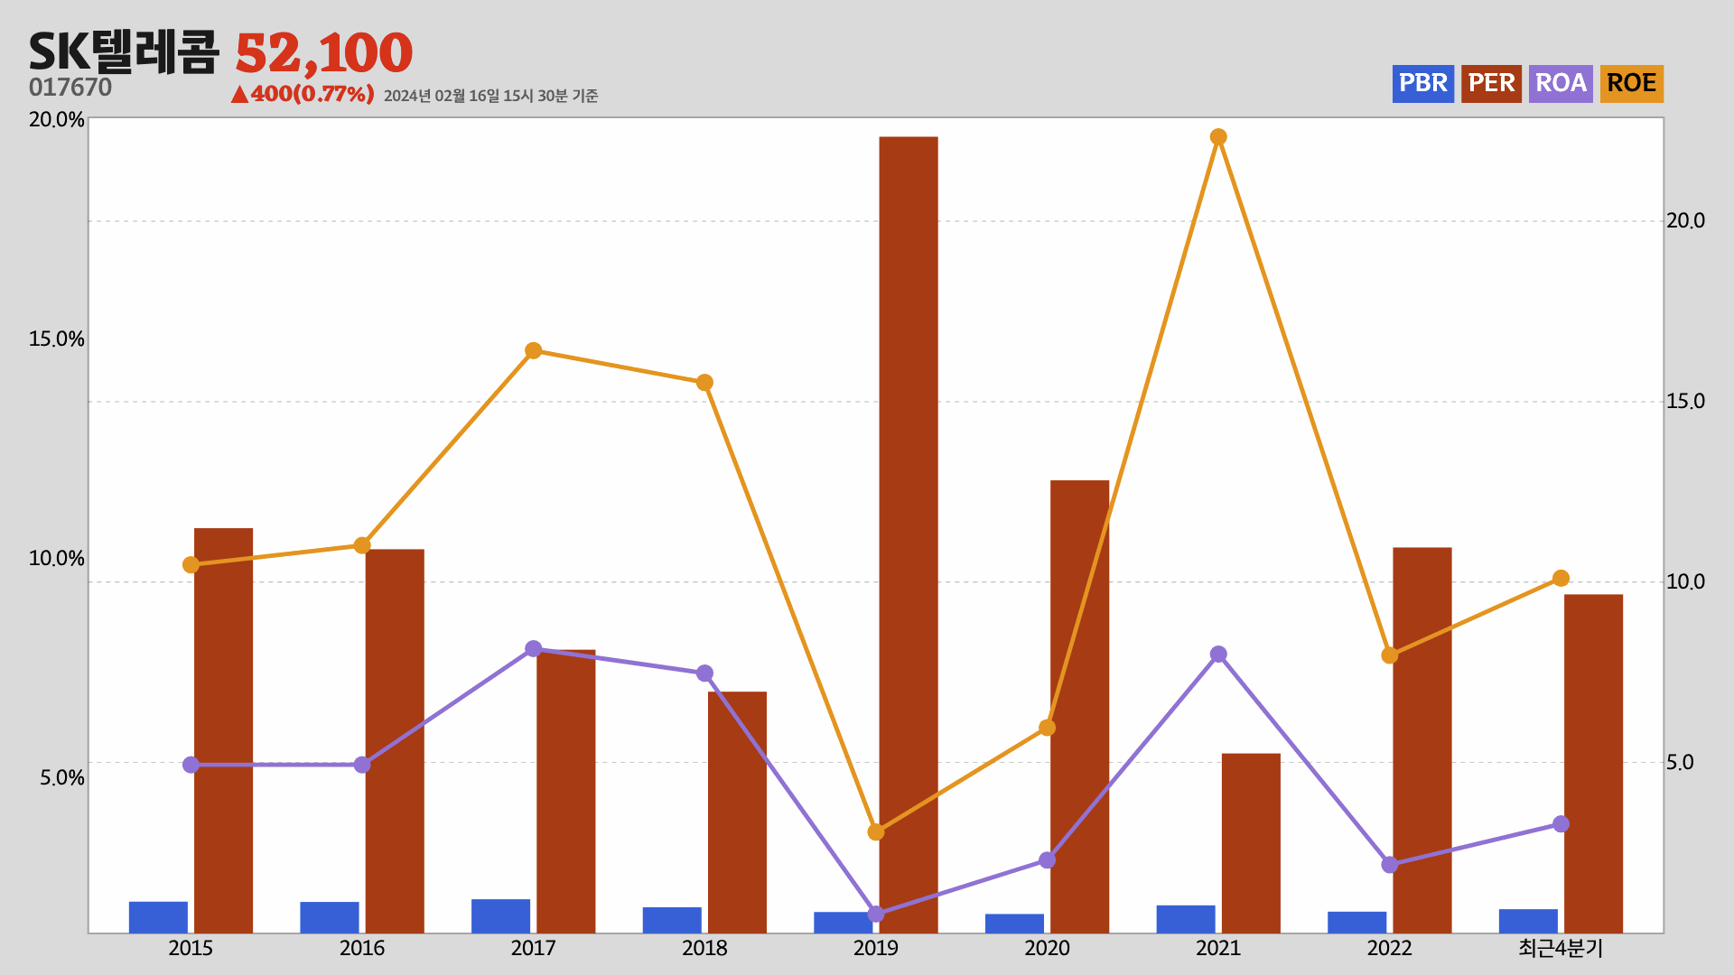Click the 2017 ROA purple data point
Image resolution: width=1734 pixels, height=975 pixels.
click(533, 649)
